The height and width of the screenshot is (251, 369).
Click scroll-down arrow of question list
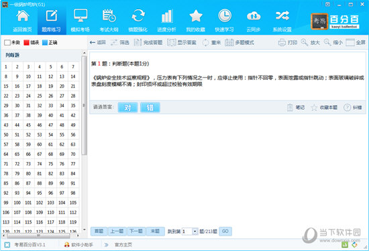[x=84, y=230]
